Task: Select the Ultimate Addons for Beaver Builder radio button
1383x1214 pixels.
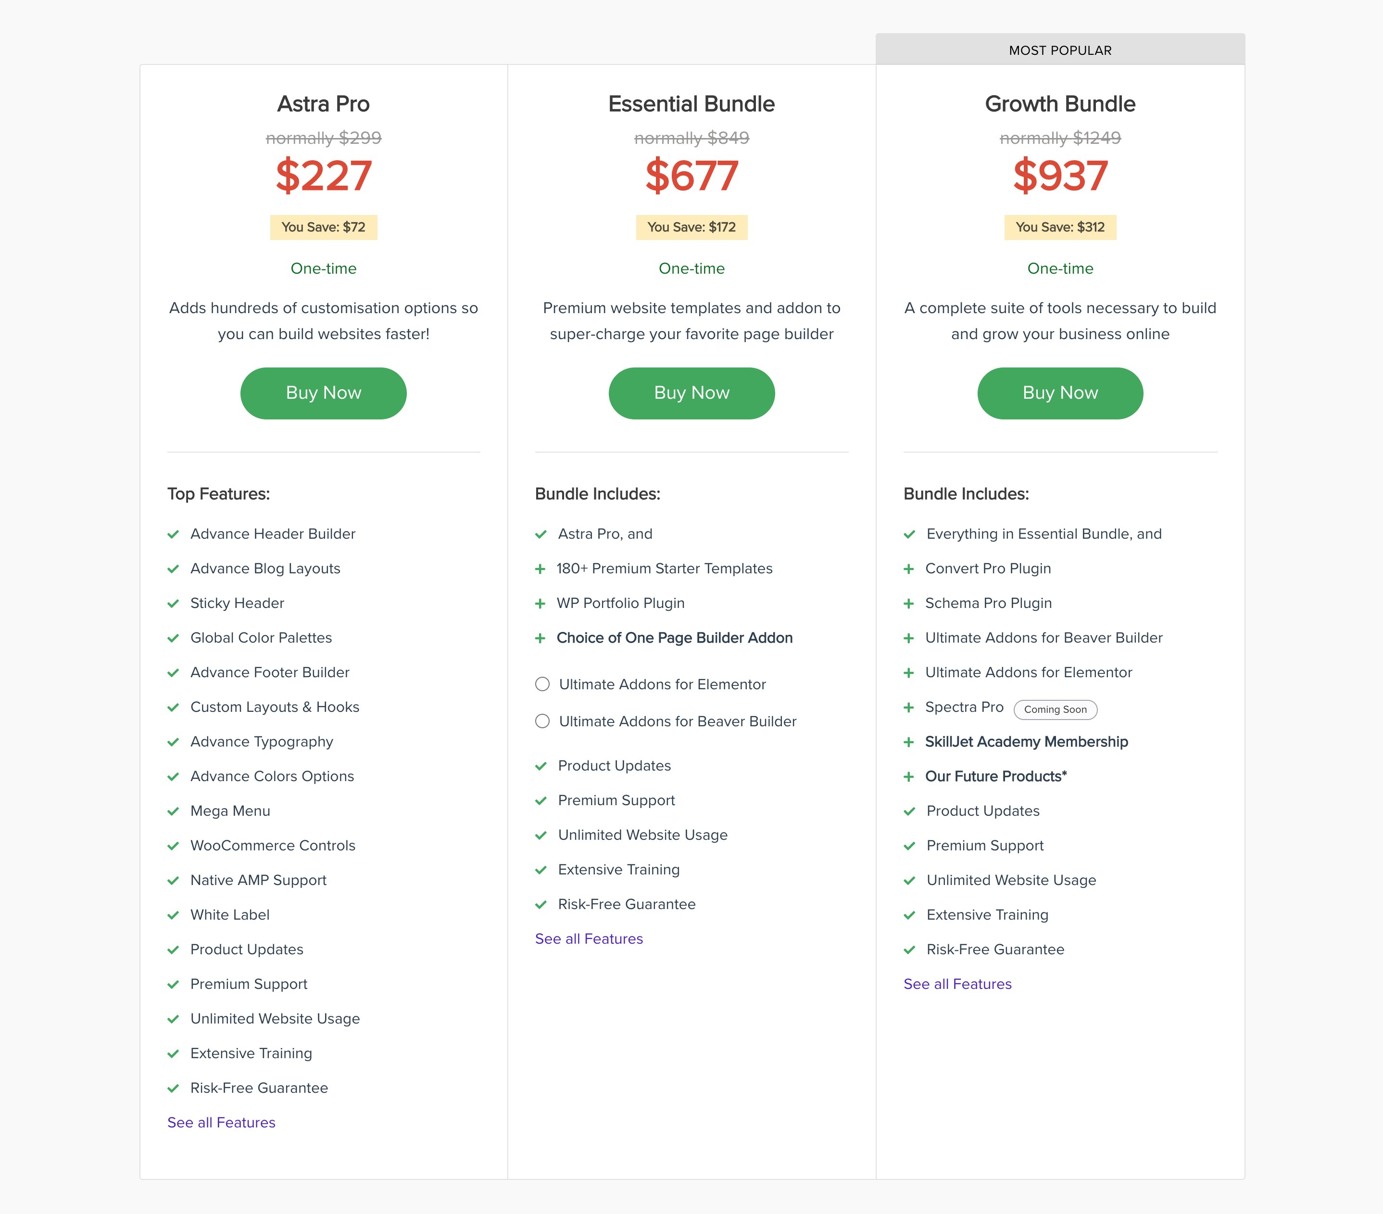Action: [542, 721]
